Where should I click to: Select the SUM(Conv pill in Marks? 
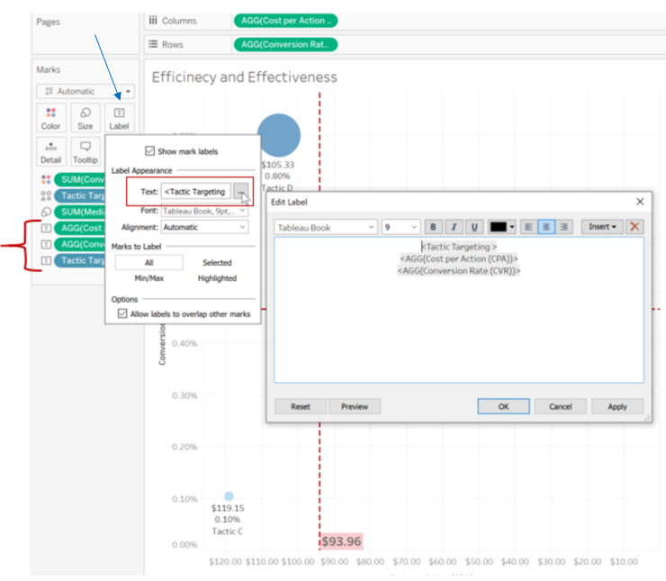pos(80,179)
